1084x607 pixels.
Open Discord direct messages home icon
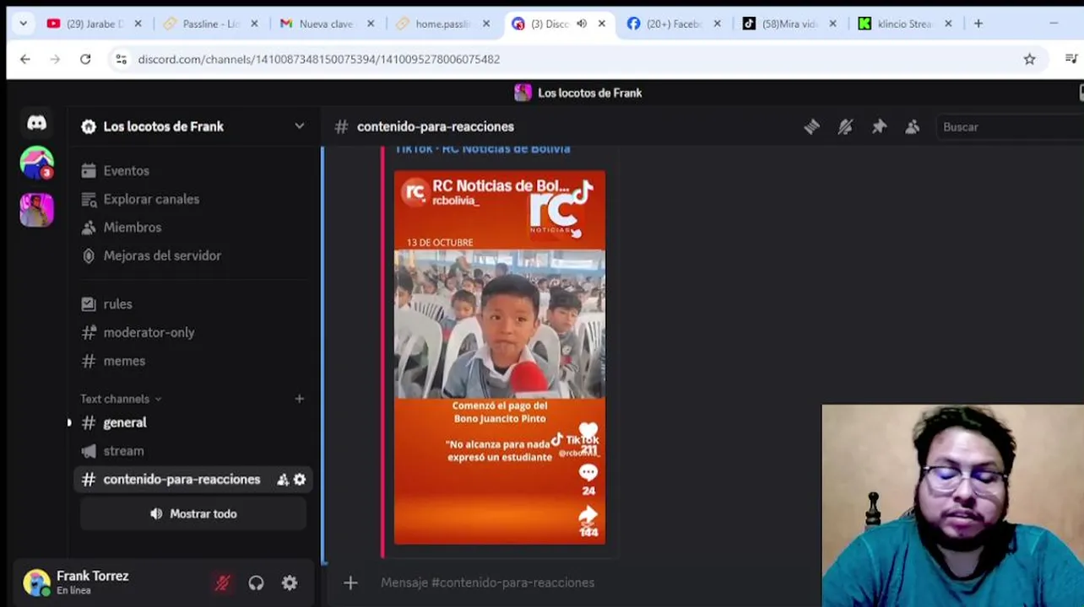tap(36, 123)
